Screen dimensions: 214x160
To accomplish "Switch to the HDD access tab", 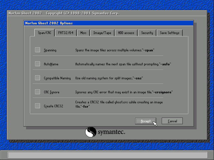I will click(x=126, y=33).
